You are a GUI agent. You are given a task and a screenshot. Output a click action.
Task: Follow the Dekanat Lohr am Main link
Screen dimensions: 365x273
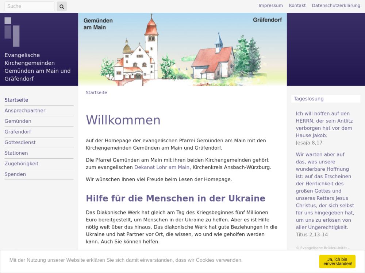click(162, 167)
